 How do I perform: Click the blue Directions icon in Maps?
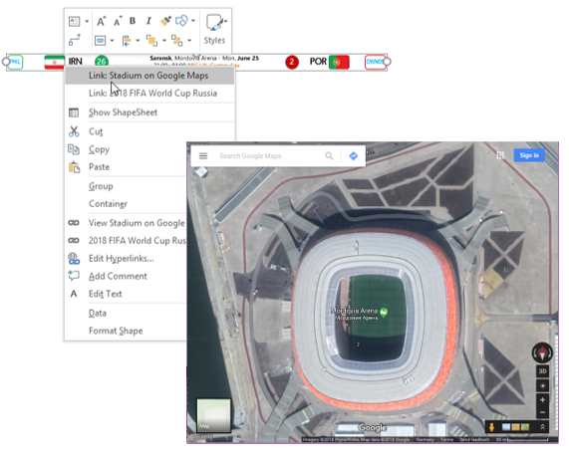click(353, 156)
